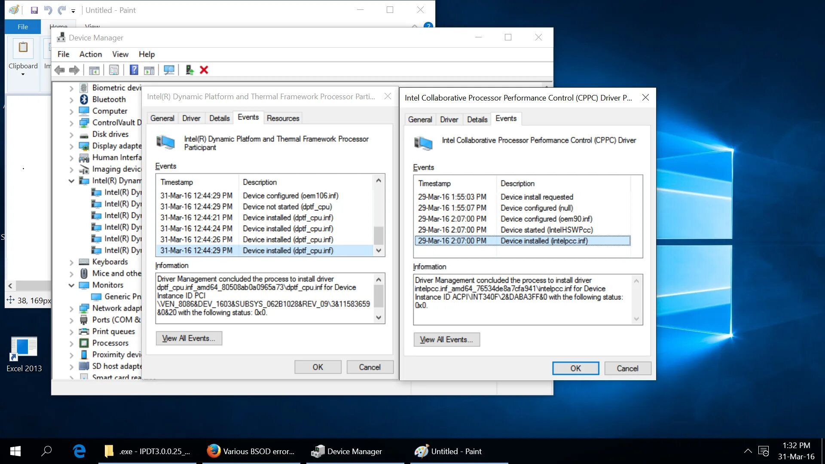Switch to General tab in DPTF dialog
825x464 pixels.
pos(162,118)
